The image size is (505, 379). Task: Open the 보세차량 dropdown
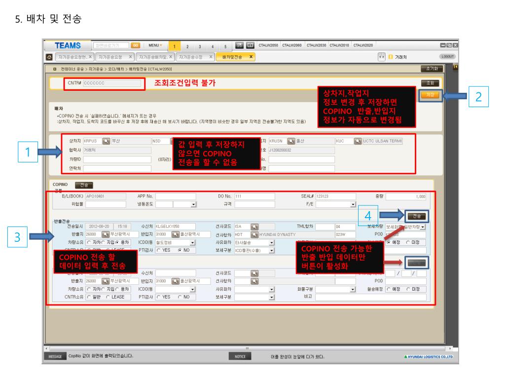coord(423,227)
